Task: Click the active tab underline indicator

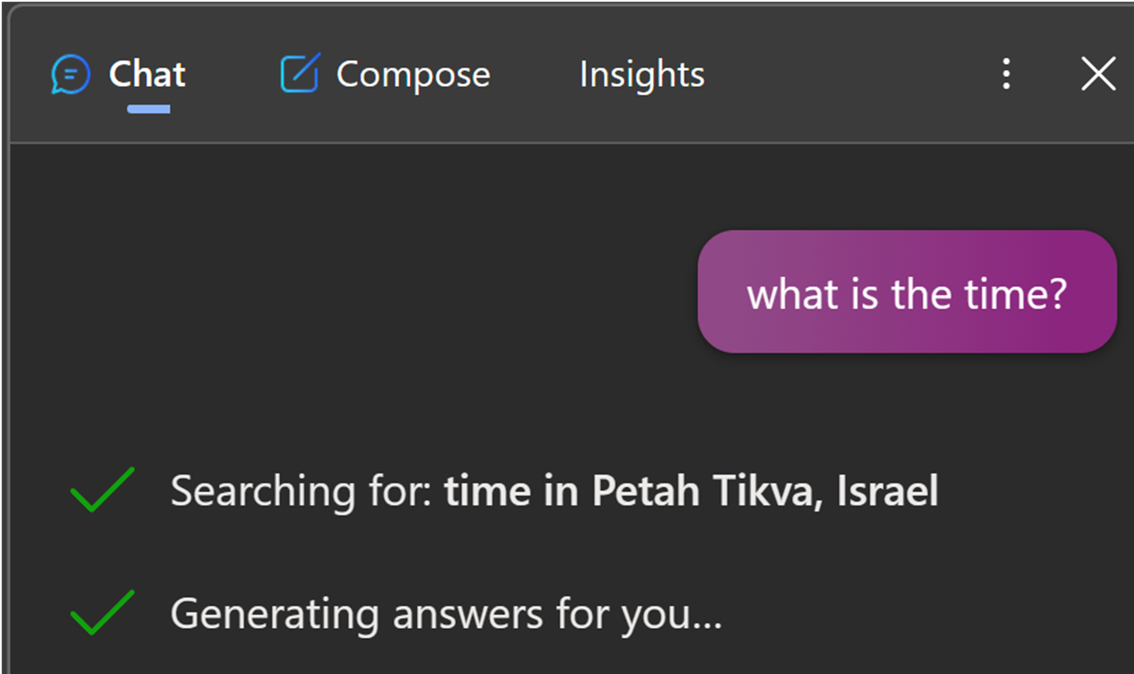Action: (148, 109)
